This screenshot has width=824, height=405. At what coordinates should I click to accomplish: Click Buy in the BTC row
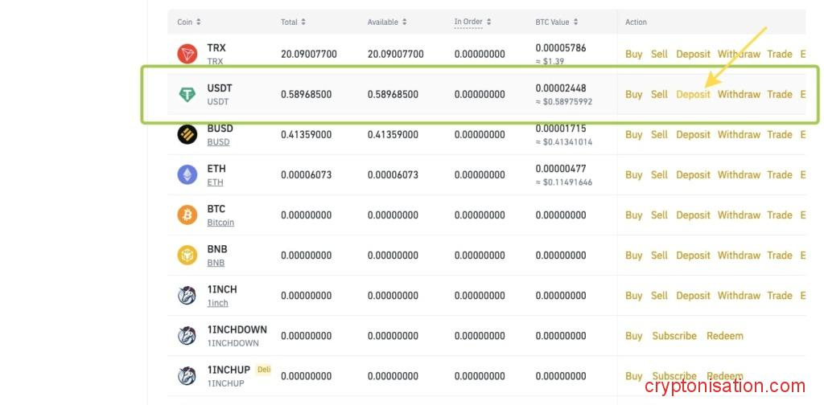(634, 215)
